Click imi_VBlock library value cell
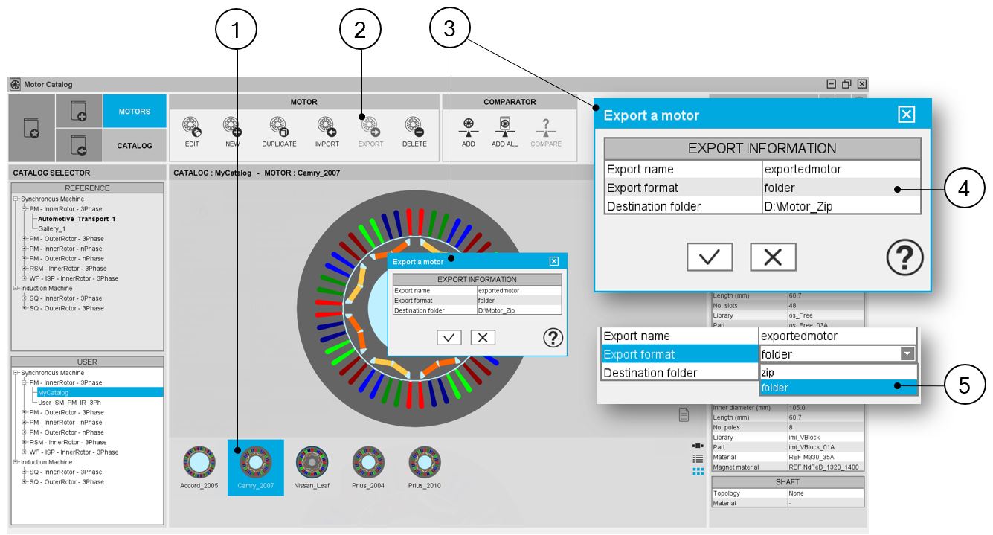The image size is (993, 535). click(x=826, y=438)
